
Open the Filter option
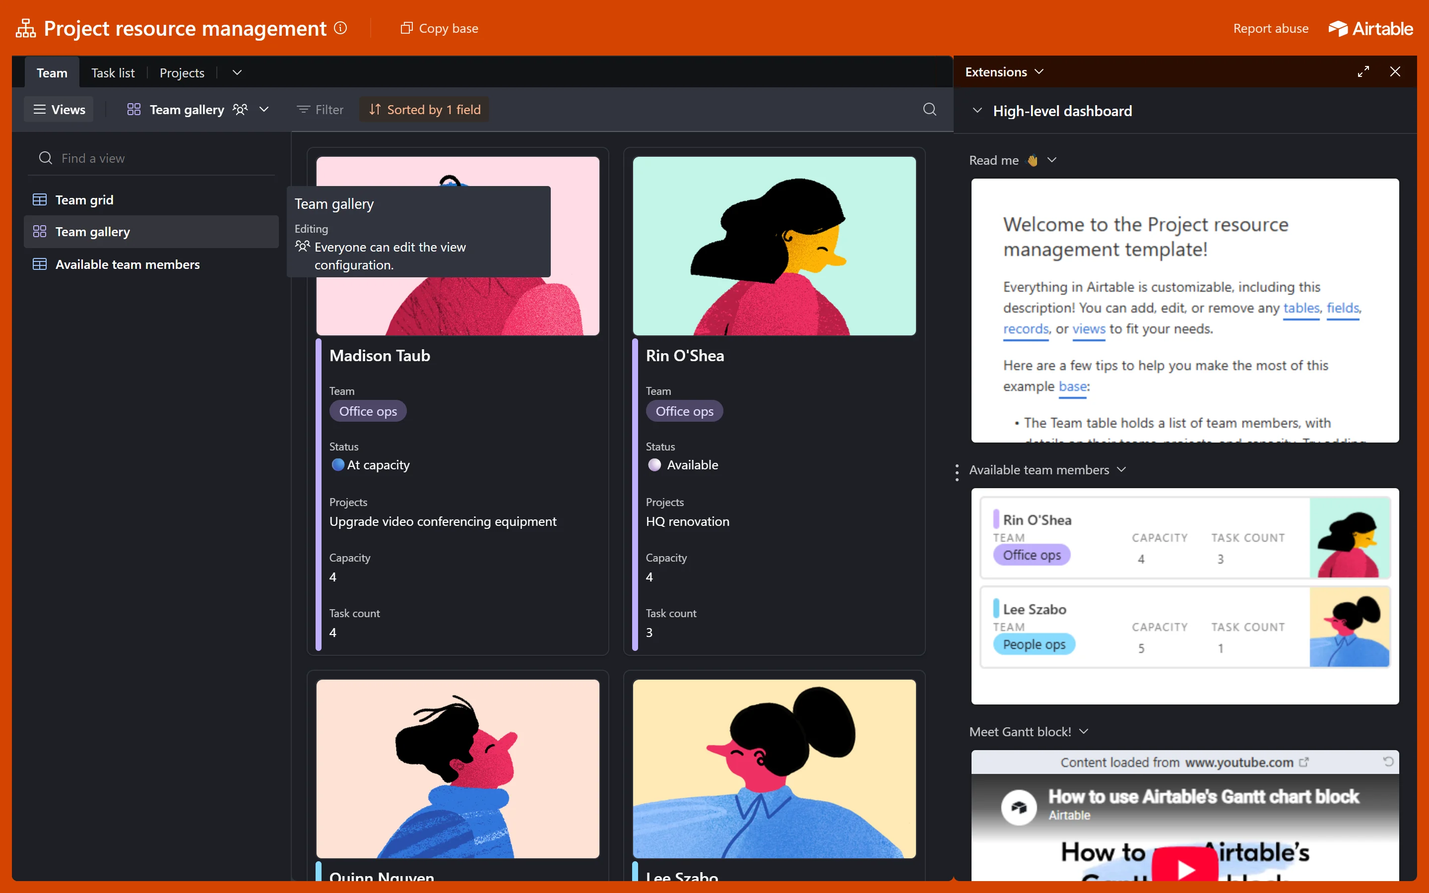320,109
